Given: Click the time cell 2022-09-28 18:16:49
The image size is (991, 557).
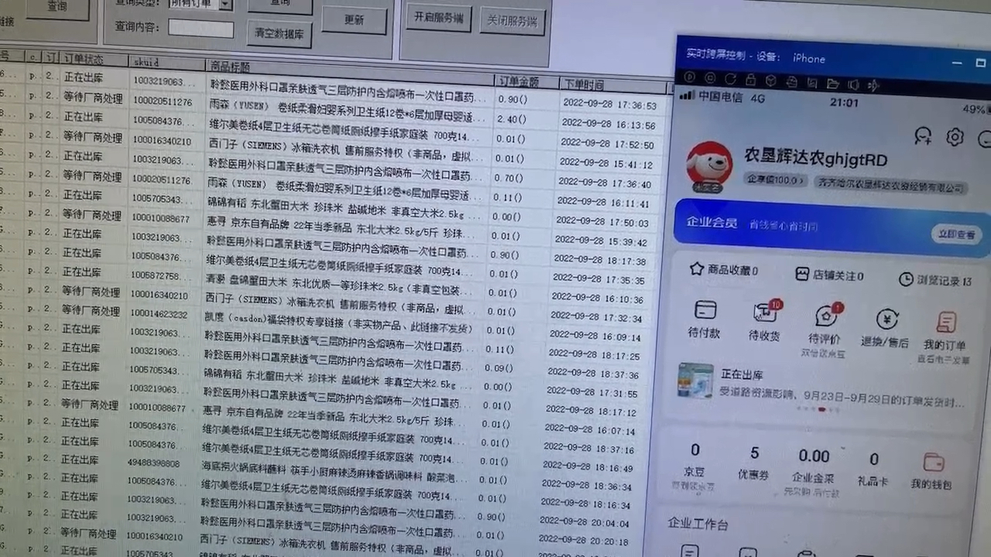Looking at the screenshot, I should tap(588, 468).
